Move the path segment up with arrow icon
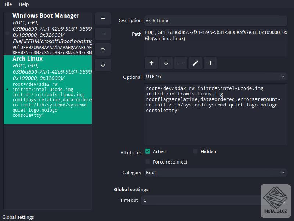The image size is (294, 221). point(151,63)
